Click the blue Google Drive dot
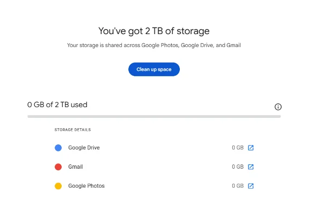Viewport: 312px width, 212px height. (58, 148)
